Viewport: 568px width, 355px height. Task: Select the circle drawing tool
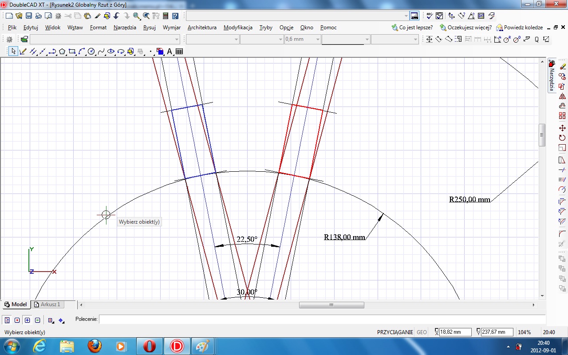91,51
